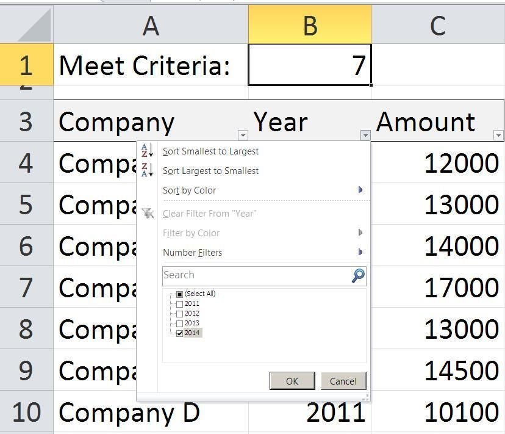This screenshot has height=434, width=505.
Task: Cancel the filter dialog
Action: (x=343, y=381)
